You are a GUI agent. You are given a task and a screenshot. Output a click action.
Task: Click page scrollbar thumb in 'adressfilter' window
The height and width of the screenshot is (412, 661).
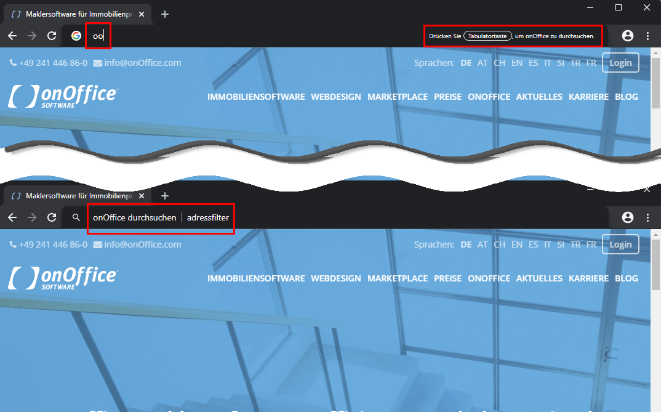click(655, 264)
